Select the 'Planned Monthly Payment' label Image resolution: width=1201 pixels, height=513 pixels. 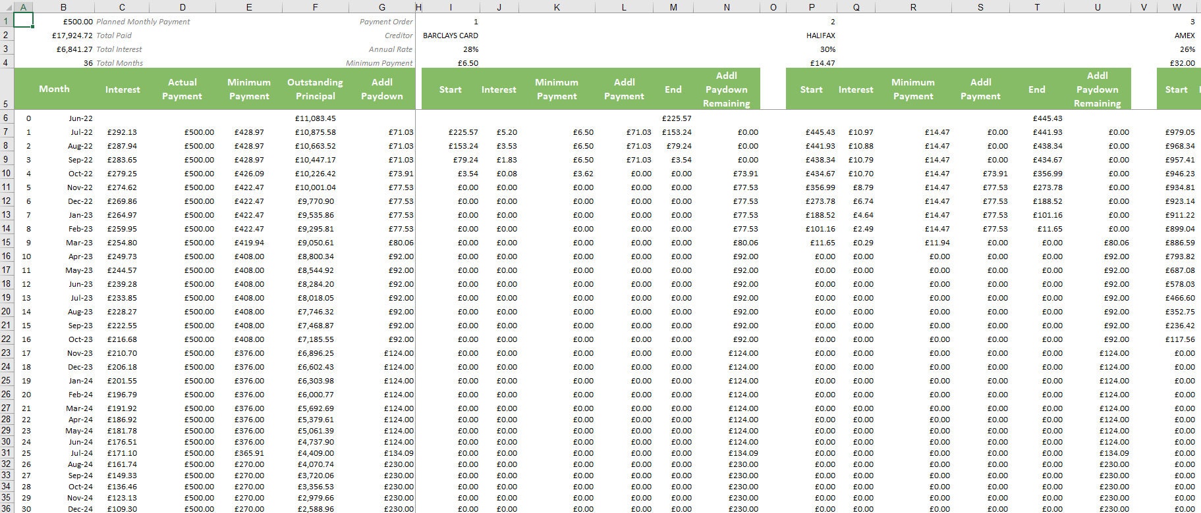click(x=143, y=22)
